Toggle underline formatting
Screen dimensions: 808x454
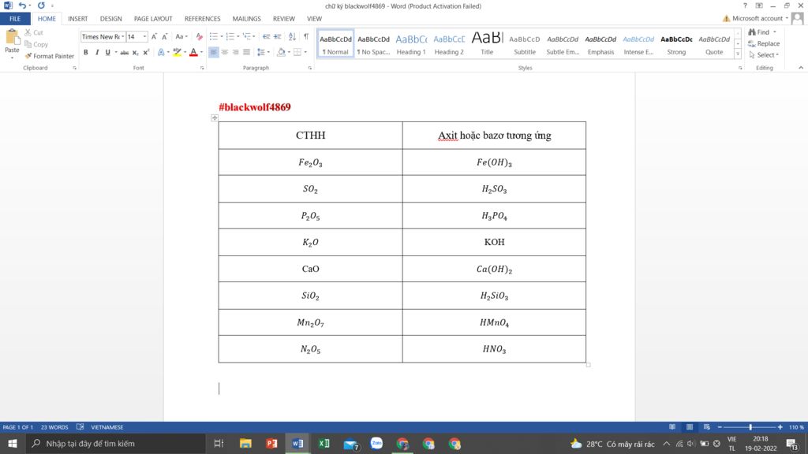coord(107,52)
